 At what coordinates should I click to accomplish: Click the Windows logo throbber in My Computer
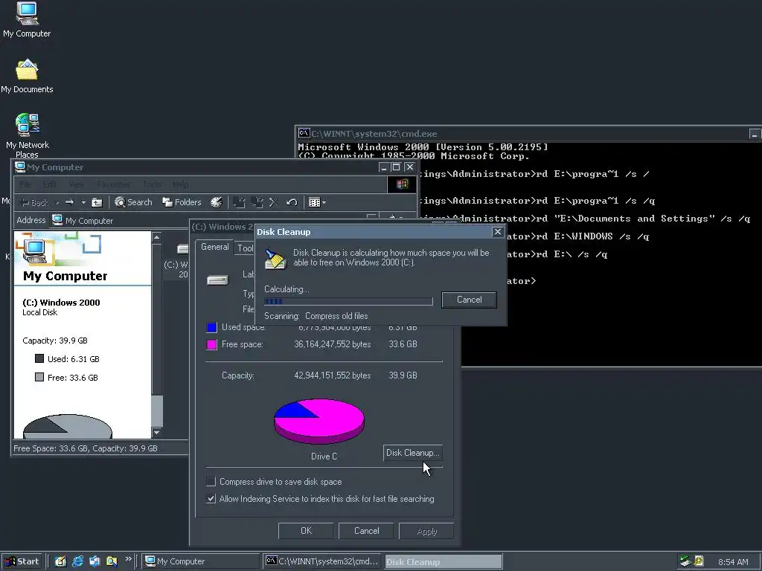coord(402,184)
